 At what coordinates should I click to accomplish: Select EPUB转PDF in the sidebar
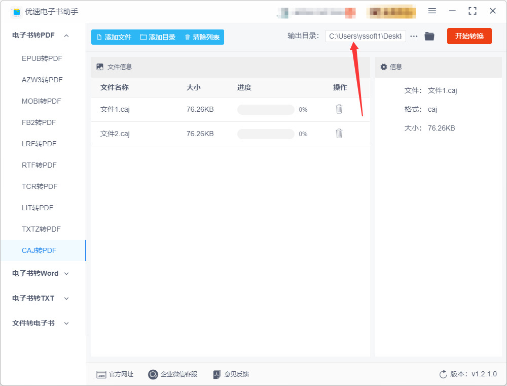(x=42, y=58)
